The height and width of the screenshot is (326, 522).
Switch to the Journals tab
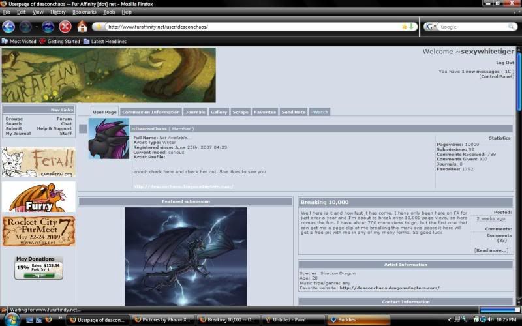tap(195, 112)
